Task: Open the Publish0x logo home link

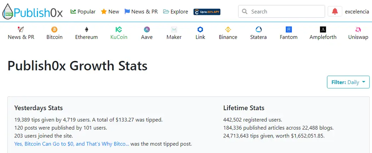Action: point(33,11)
